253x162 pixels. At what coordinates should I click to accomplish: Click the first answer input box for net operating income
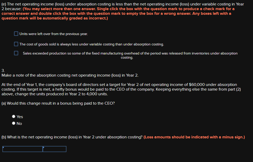pos(22,149)
